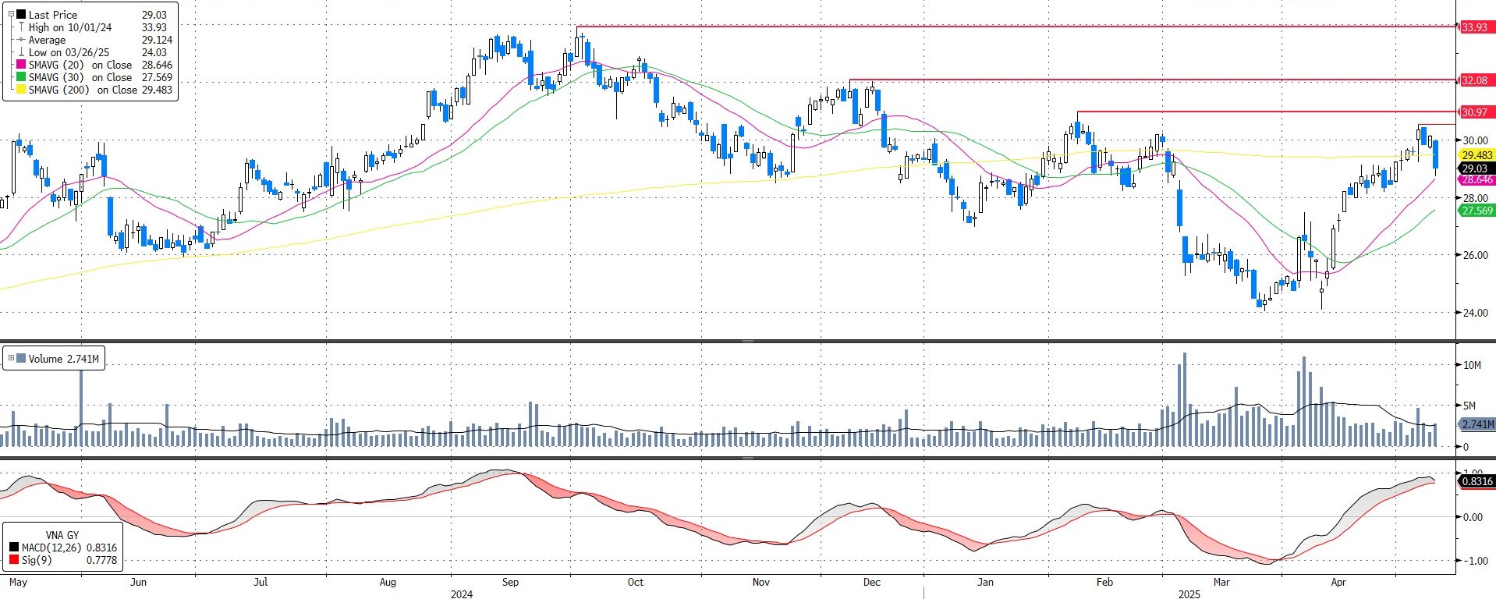Click the 'Volume 2.741M' legend label
The width and height of the screenshot is (1496, 599).
coord(63,359)
